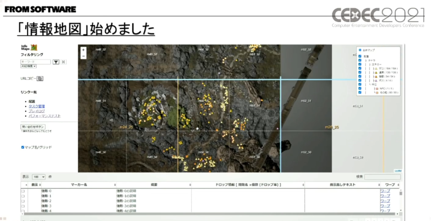Open the プレイログ link
This screenshot has height=221, width=431.
37,111
